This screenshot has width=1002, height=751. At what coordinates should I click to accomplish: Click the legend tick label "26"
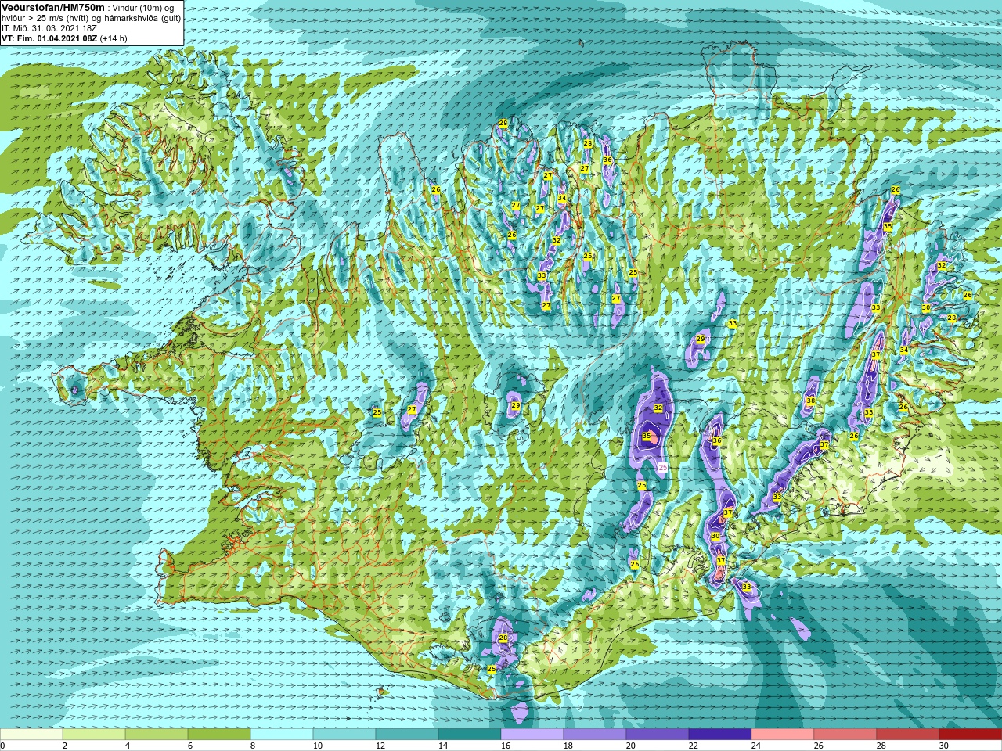818,746
